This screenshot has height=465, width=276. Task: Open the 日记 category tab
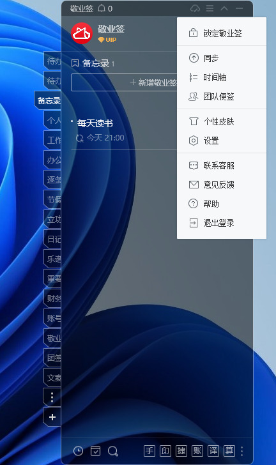[x=52, y=239]
